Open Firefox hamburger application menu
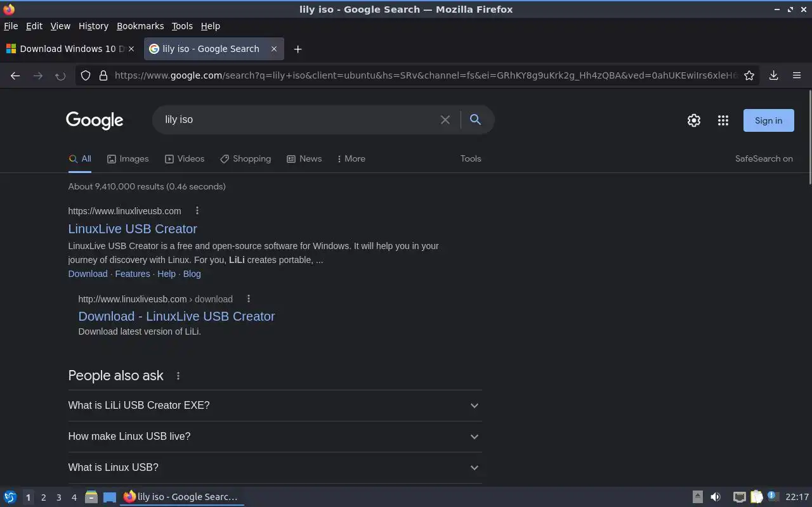812x507 pixels. click(797, 75)
